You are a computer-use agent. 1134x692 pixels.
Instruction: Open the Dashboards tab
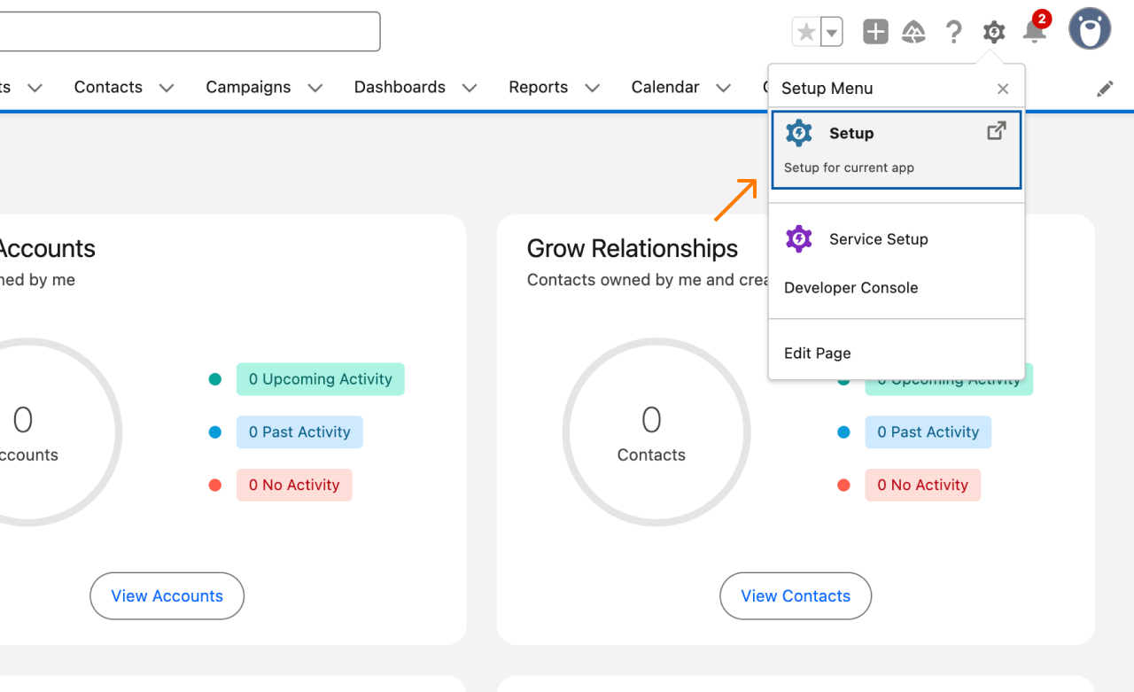400,87
